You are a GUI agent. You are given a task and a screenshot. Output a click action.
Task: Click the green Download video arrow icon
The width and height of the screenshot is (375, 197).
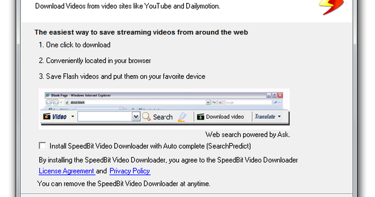(x=200, y=117)
